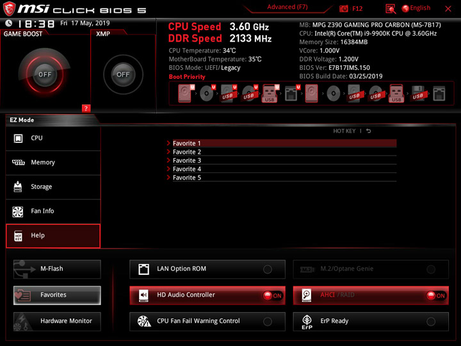
Task: Show the Fan Info section
Action: [53, 211]
